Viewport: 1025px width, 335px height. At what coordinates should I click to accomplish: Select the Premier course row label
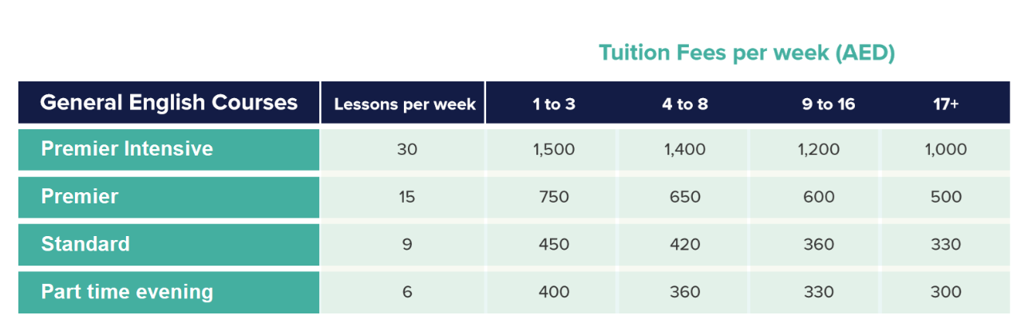(x=169, y=197)
